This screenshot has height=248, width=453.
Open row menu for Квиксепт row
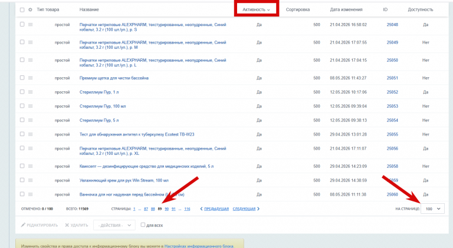pyautogui.click(x=30, y=166)
